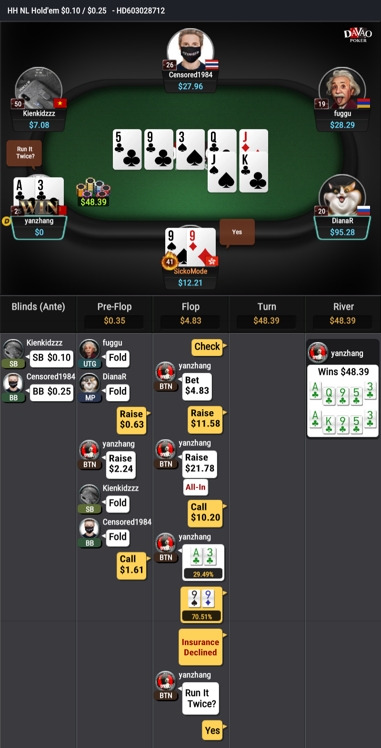Click the DAVAO Poker logo

click(x=358, y=35)
